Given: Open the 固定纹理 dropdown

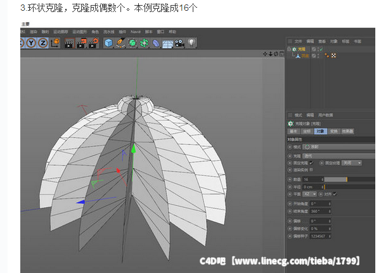Looking at the screenshot, I should coord(351,163).
